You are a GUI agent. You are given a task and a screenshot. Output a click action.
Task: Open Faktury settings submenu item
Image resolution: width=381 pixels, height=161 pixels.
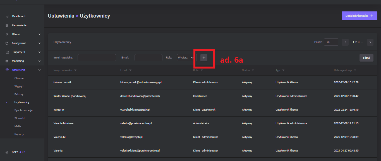click(x=19, y=94)
